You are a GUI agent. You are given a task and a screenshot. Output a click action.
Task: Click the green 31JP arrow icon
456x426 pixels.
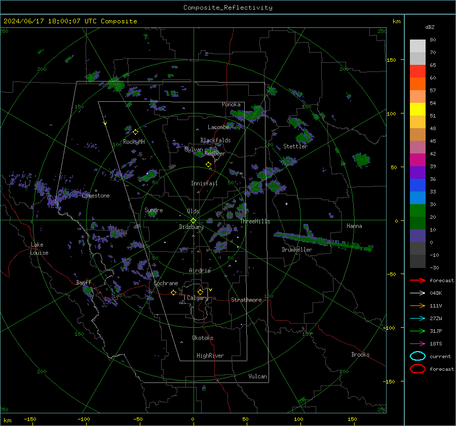click(417, 331)
